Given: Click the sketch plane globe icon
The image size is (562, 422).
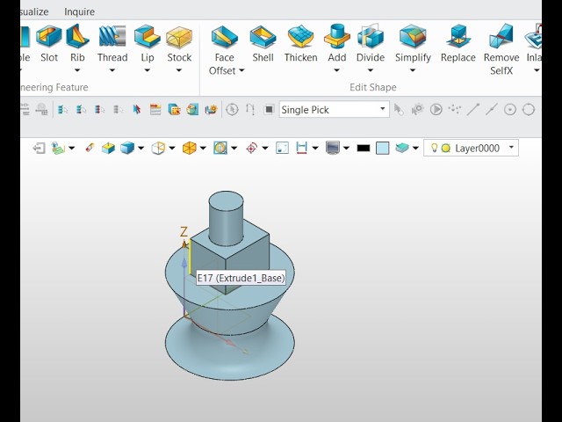Looking at the screenshot, I should (x=59, y=149).
